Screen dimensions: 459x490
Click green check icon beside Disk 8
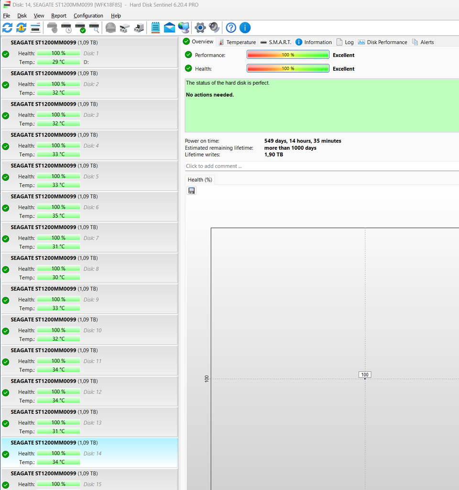coord(6,269)
